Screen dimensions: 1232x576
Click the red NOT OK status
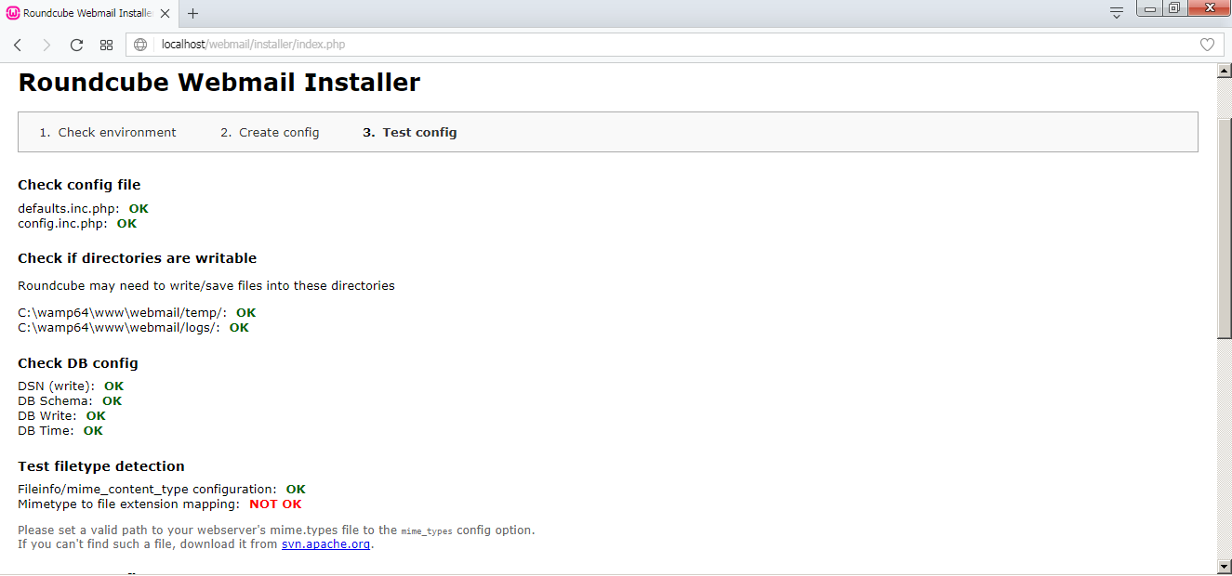tap(275, 504)
